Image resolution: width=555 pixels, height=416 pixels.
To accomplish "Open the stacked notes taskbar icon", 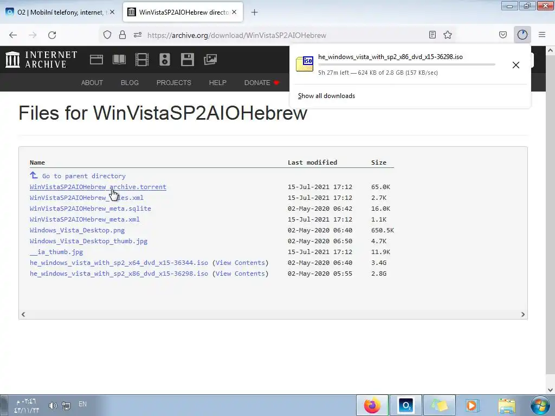I will click(x=439, y=405).
